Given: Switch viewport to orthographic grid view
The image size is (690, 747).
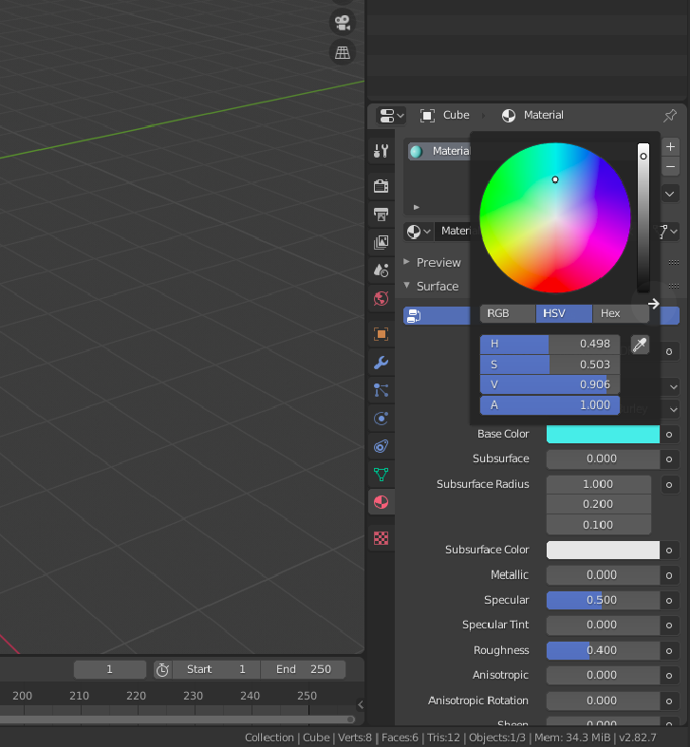Looking at the screenshot, I should [x=342, y=52].
